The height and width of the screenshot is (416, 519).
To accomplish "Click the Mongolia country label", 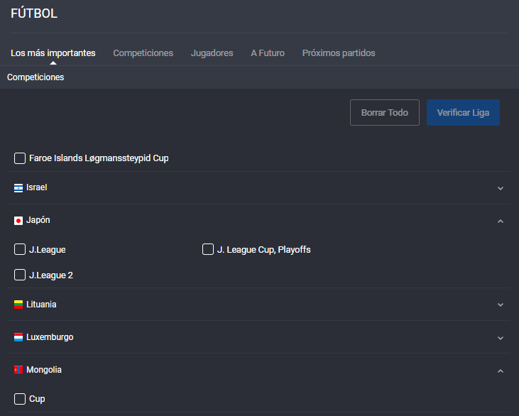I will click(44, 370).
